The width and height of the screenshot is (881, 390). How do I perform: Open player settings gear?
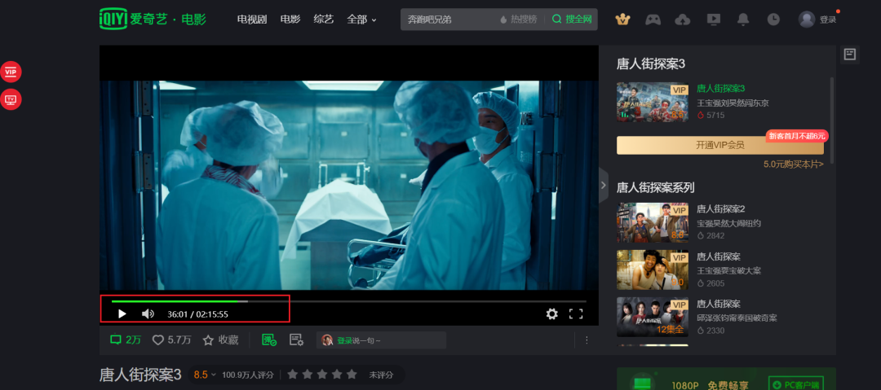point(551,313)
